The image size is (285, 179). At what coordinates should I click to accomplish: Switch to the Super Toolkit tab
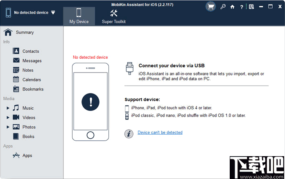(113, 16)
